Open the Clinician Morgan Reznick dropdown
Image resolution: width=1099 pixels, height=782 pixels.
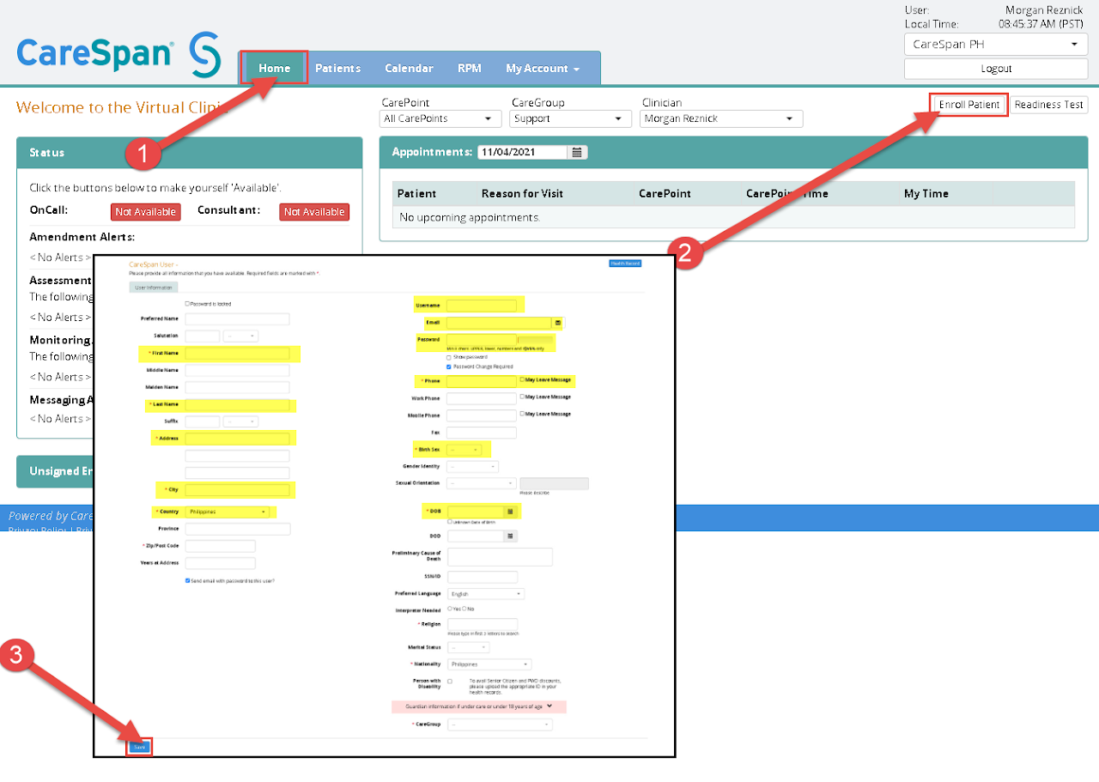click(721, 118)
